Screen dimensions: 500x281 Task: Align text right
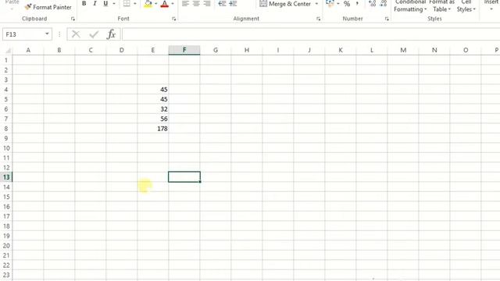tap(207, 4)
